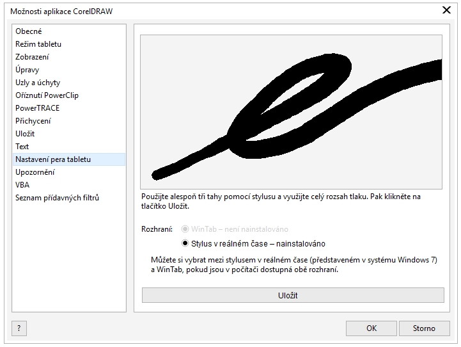Confirm the dialog with OK
The width and height of the screenshot is (461, 347).
tap(371, 328)
